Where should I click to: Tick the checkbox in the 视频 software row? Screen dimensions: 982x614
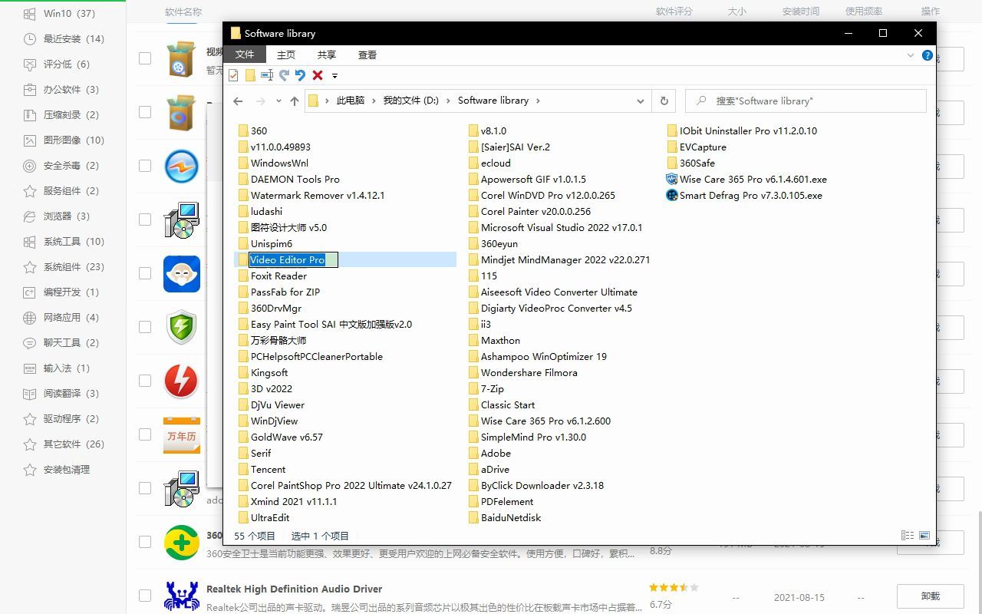coord(145,58)
